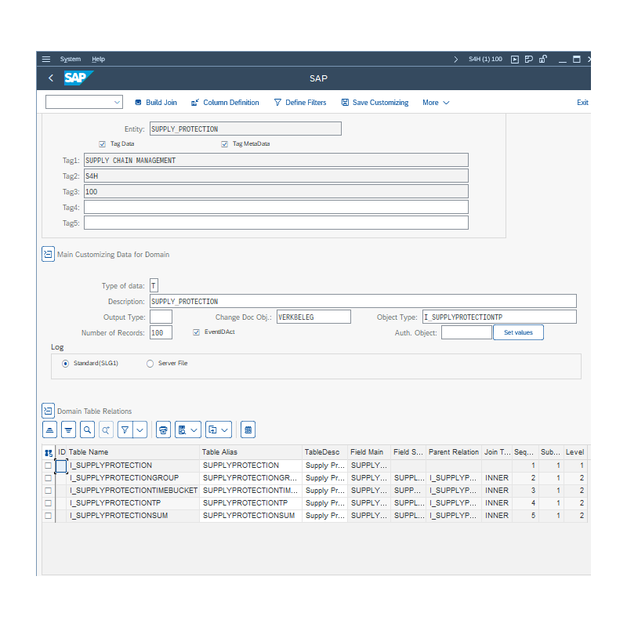Click the Set values button
627x627 pixels.
click(518, 332)
